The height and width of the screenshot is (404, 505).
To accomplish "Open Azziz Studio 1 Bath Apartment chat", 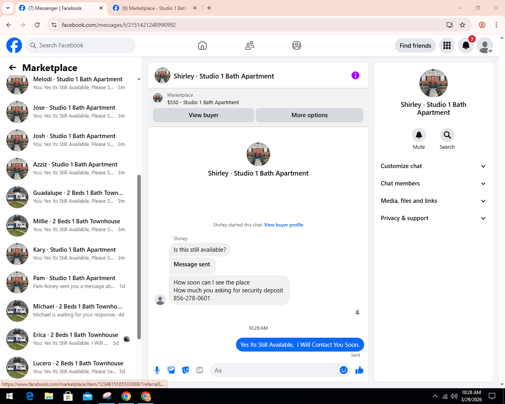I will click(x=71, y=168).
